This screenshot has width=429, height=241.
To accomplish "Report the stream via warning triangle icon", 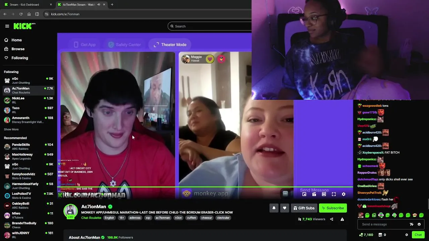I will [x=342, y=219].
